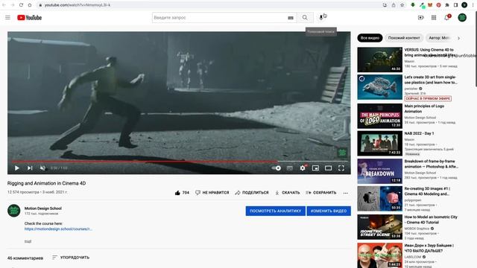Reload the page with the refresh icon
This screenshot has width=477, height=268.
pos(21,5)
